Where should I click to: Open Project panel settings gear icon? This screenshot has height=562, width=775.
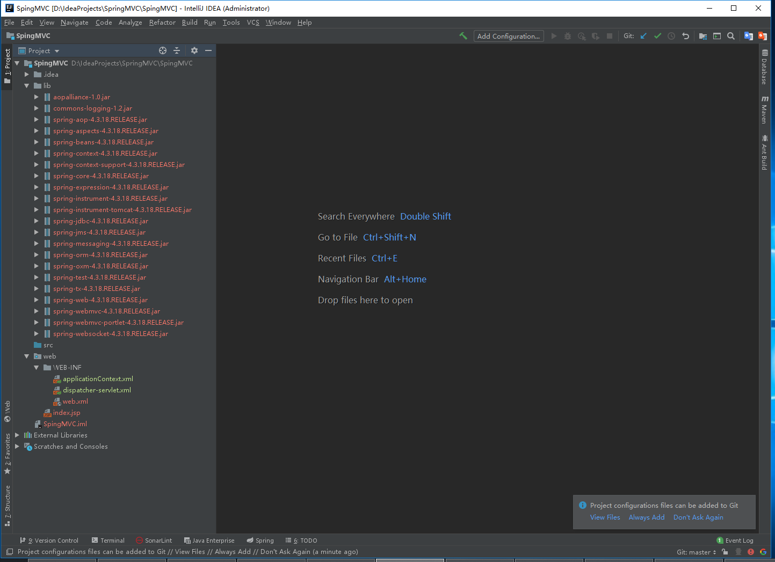pos(194,50)
